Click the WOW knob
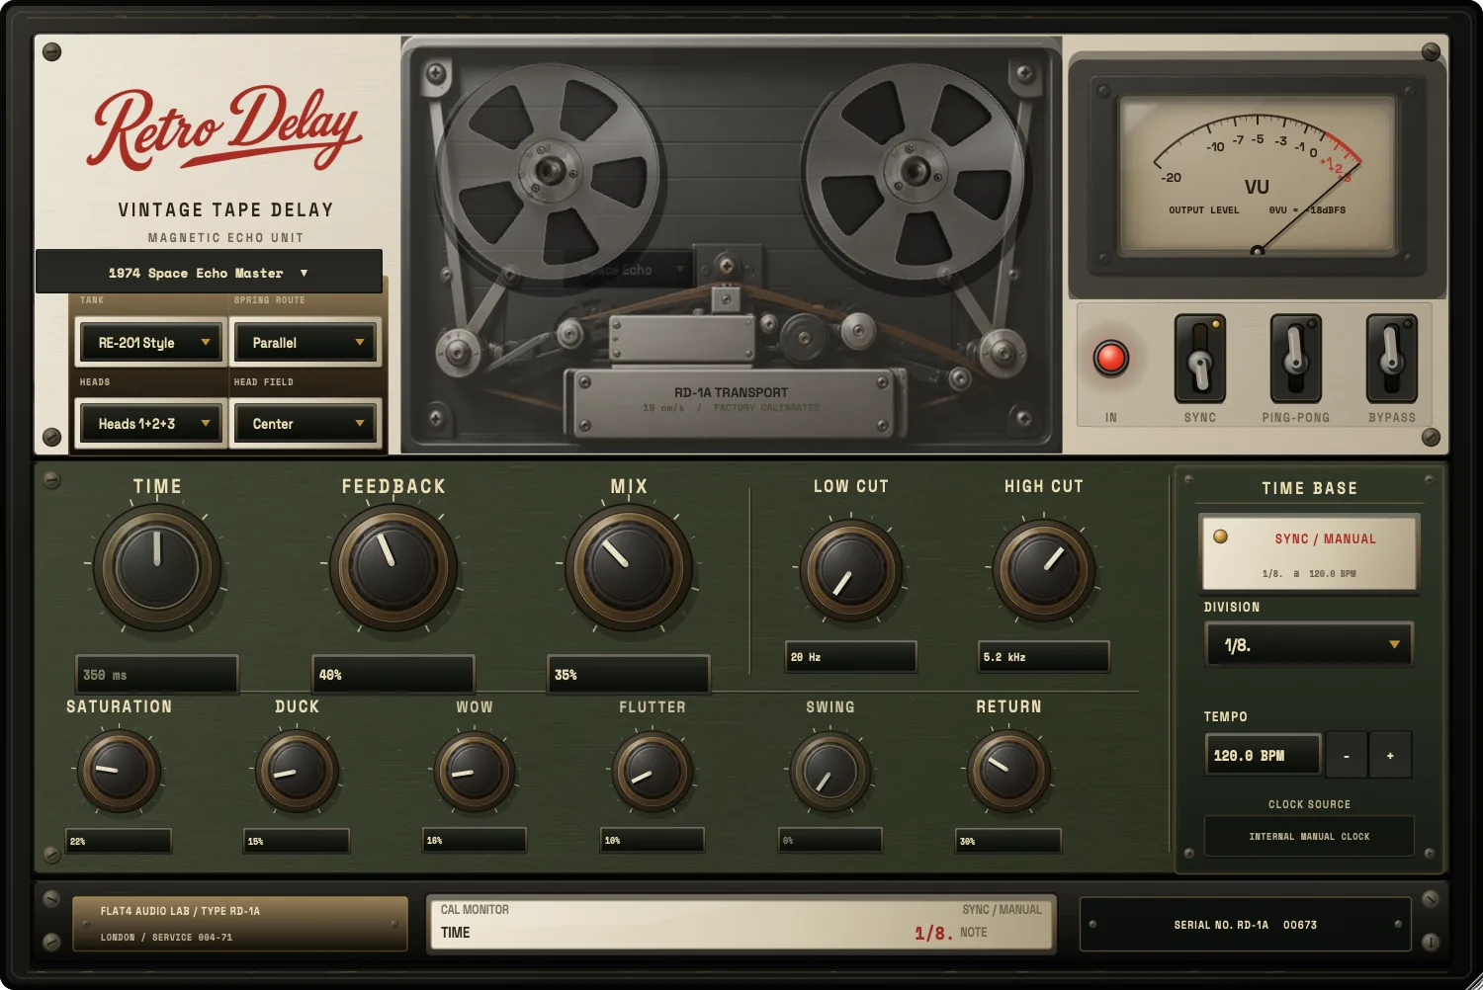1483x990 pixels. pos(475,771)
